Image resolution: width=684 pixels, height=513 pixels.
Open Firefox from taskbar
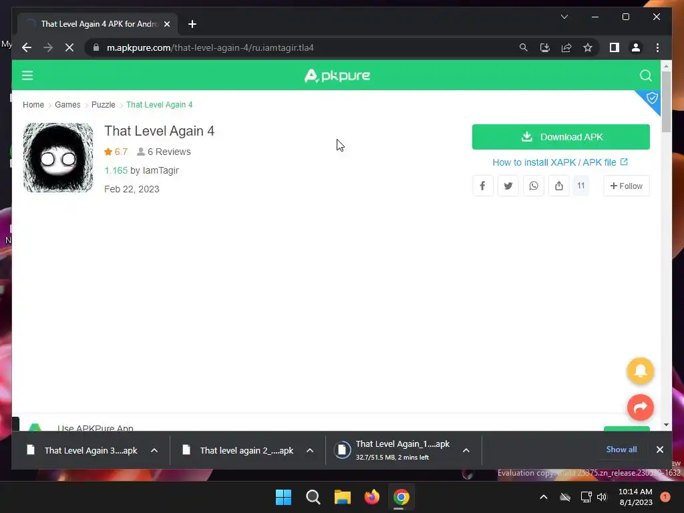(x=371, y=497)
